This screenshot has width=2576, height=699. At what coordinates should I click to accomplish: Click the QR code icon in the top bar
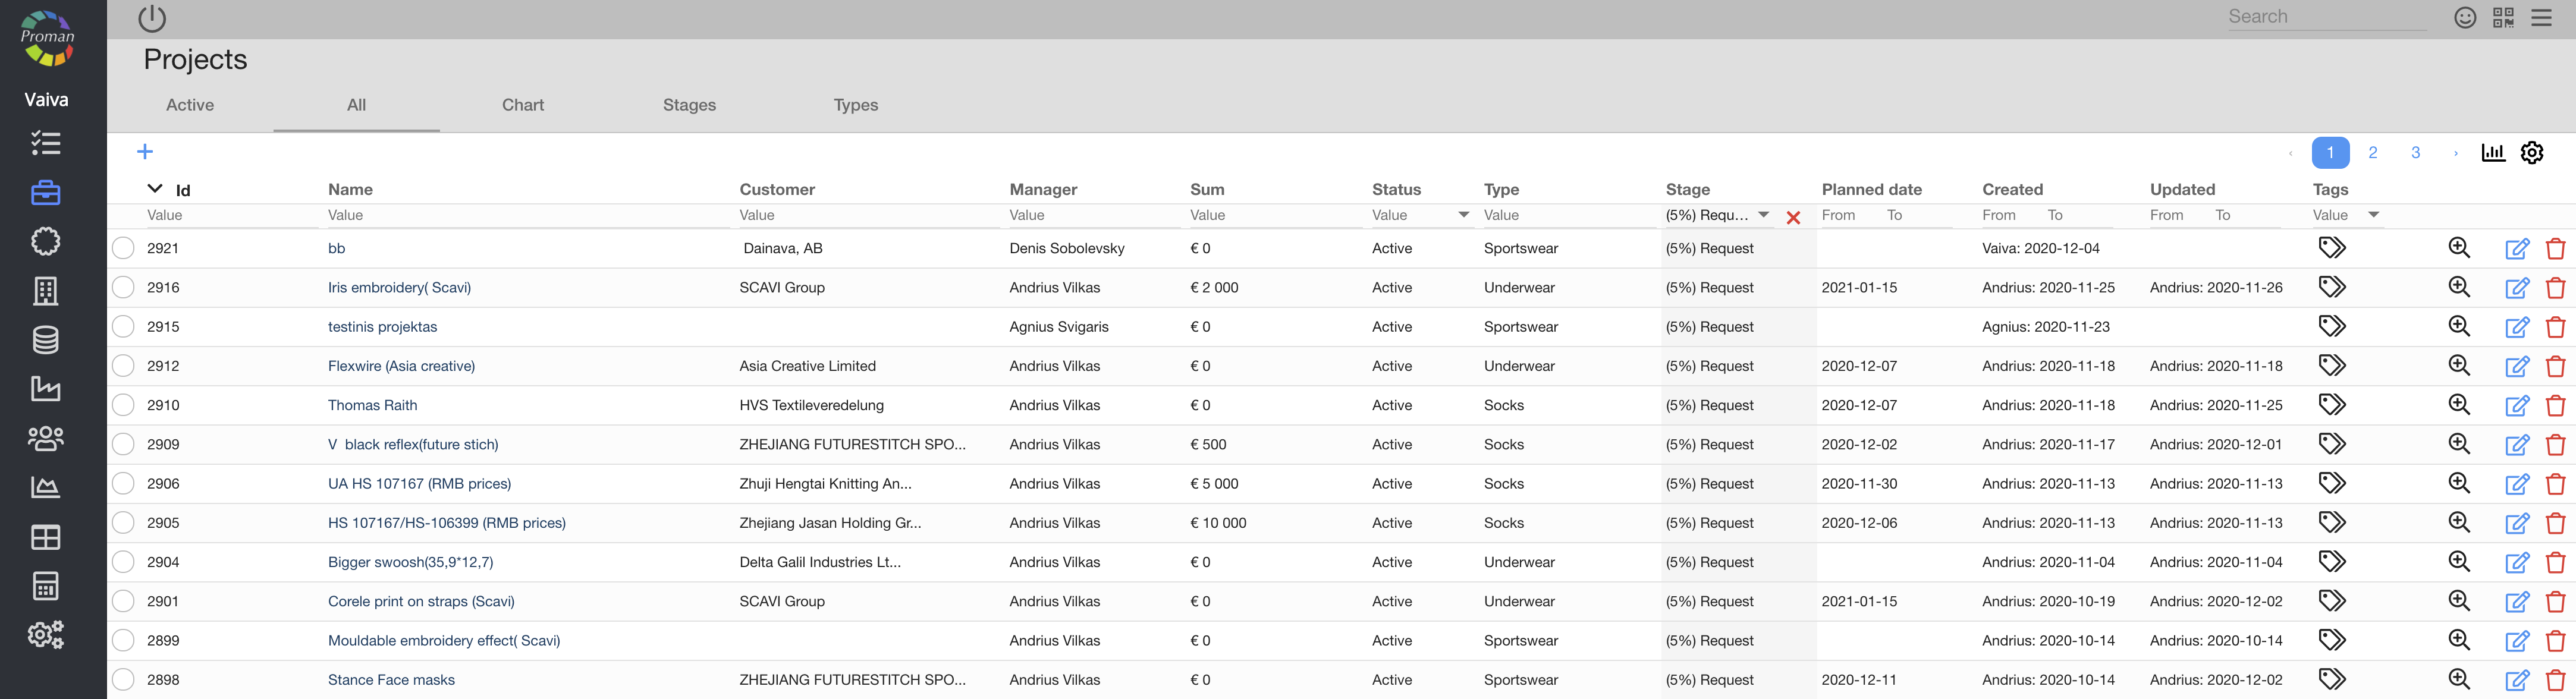2503,17
